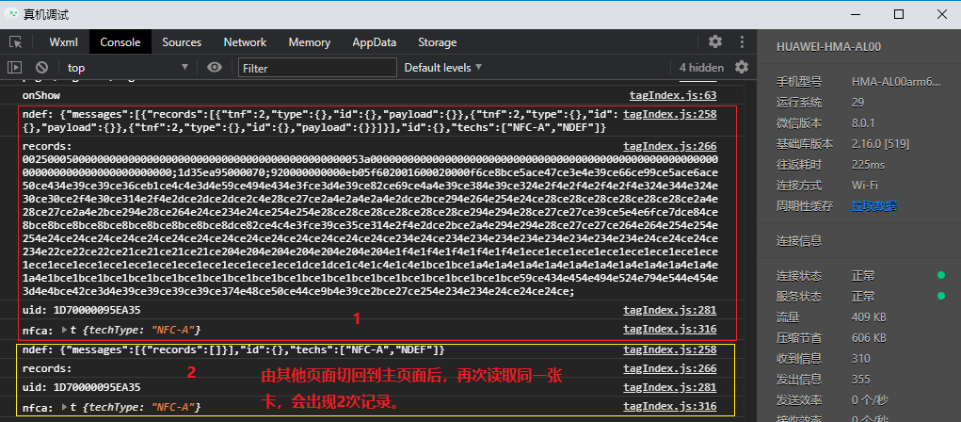Select the HUAWEI-HMA-AL00 device name
The height and width of the screenshot is (422, 961).
[x=828, y=47]
